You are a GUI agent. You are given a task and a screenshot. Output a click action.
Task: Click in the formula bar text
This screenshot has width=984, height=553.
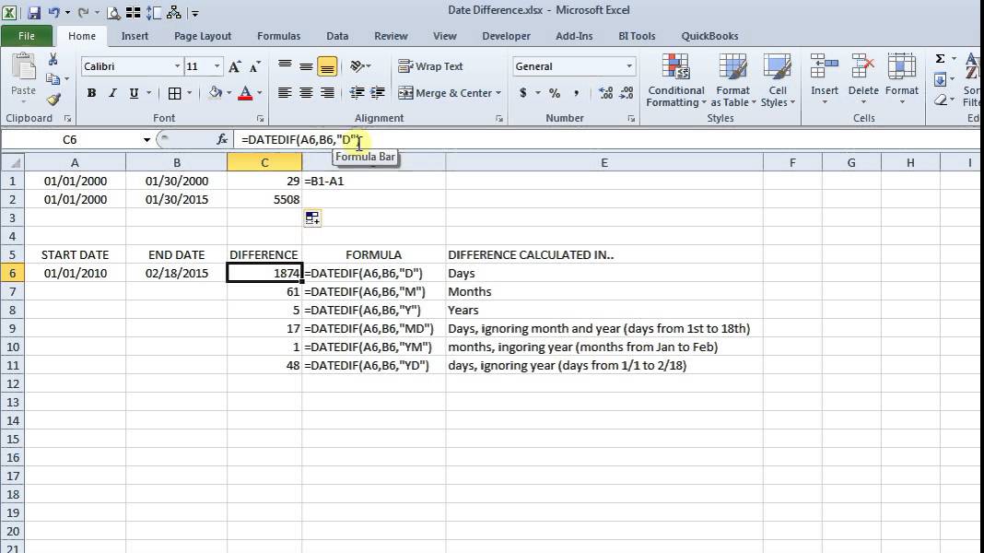point(302,139)
